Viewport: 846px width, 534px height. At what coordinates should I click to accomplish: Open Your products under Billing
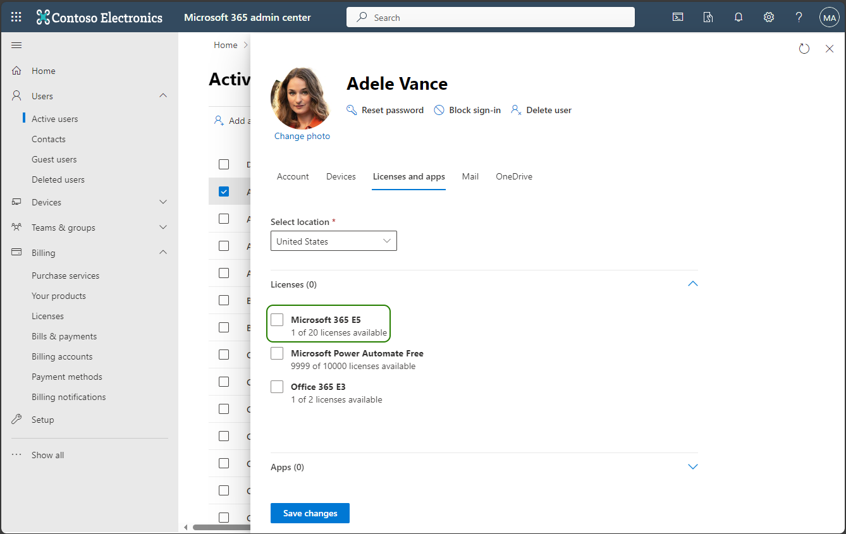(x=59, y=296)
